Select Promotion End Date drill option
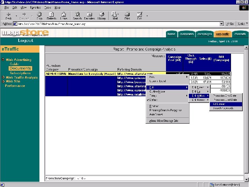249x187 pixels. tap(226, 96)
